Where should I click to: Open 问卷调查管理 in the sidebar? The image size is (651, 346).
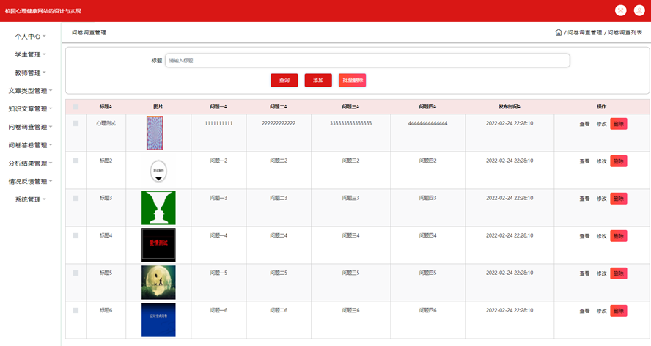tap(30, 127)
